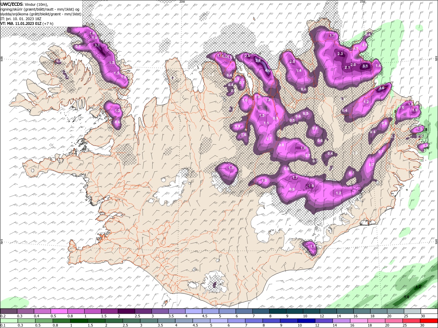Select the dark mauve 0.2 snow legend swatch
Image resolution: width=438 pixels, height=328 pixels.
click(9, 311)
